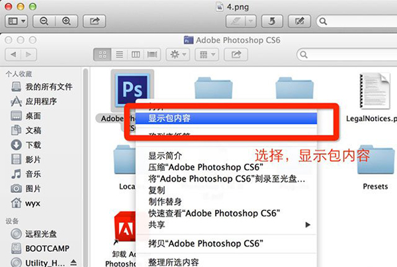The image size is (397, 267).
Task: Open 音乐 in the sidebar
Action: coord(26,174)
